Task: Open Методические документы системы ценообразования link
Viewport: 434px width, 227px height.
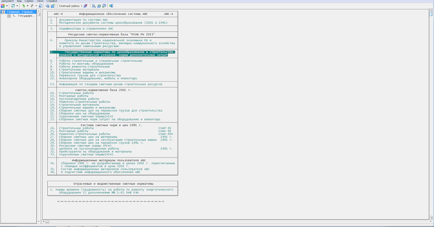Action: tap(113, 22)
